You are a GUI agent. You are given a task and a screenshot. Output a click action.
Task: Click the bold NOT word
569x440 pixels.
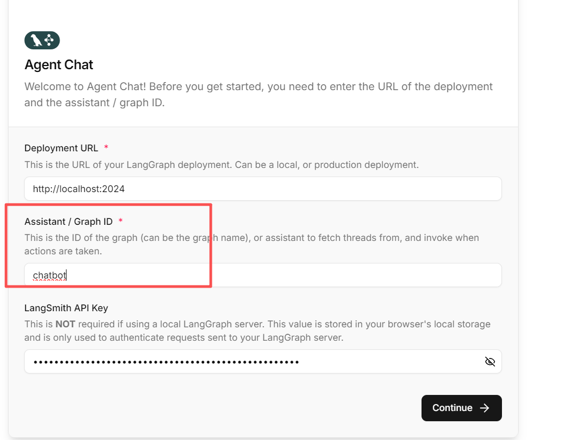tap(64, 324)
